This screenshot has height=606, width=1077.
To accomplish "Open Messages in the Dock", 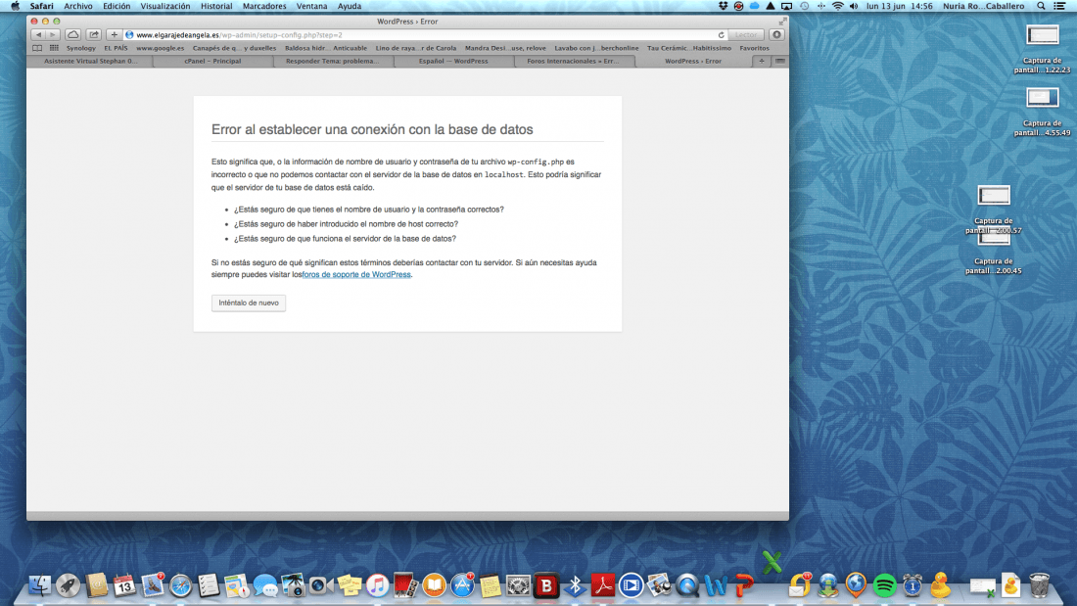I will click(x=265, y=585).
